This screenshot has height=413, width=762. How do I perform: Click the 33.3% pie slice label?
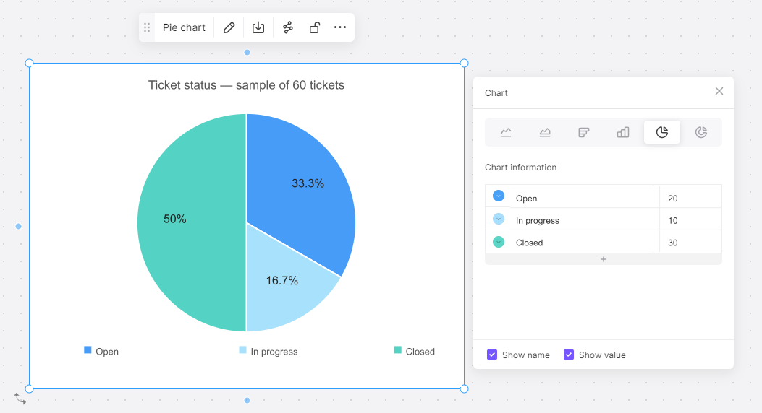pyautogui.click(x=308, y=183)
